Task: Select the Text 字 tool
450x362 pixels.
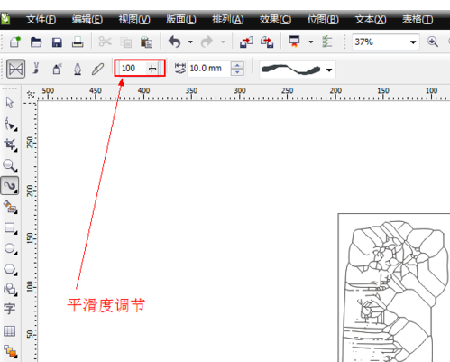Action: click(x=9, y=309)
